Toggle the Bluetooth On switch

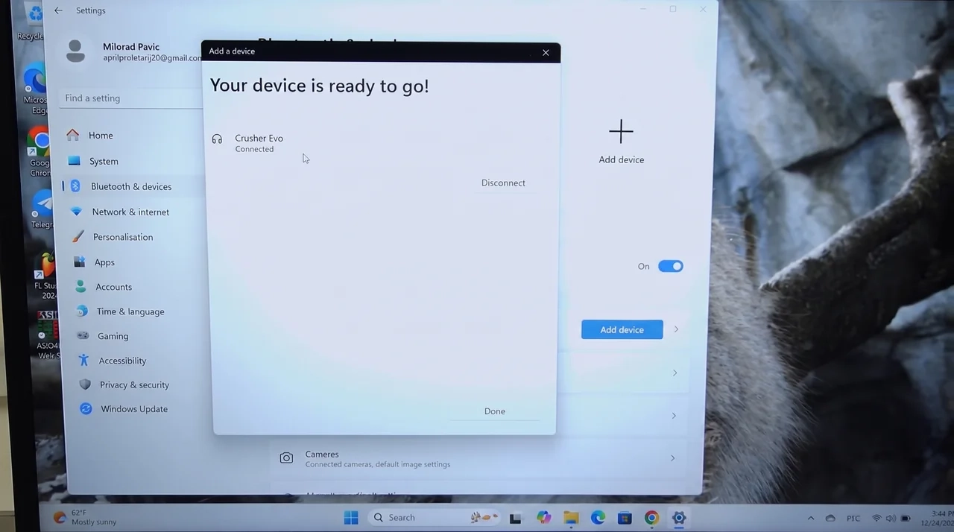click(670, 266)
